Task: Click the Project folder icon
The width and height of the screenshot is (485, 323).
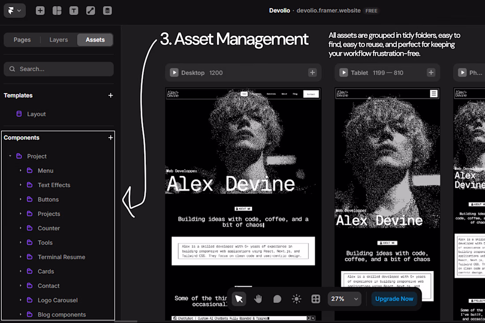Action: click(19, 156)
